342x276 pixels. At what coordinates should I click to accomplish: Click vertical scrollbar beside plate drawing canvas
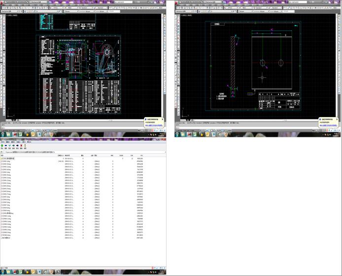pyautogui.click(x=337, y=65)
